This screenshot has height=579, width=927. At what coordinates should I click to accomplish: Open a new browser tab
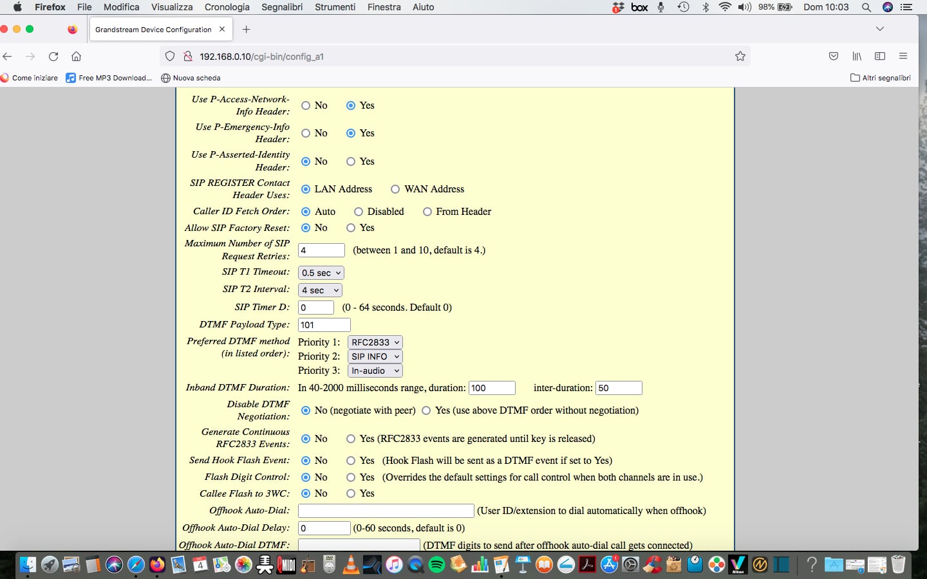(246, 30)
